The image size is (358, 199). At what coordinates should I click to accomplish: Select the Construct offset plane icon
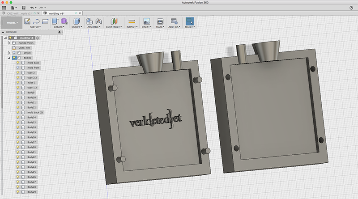pyautogui.click(x=114, y=21)
